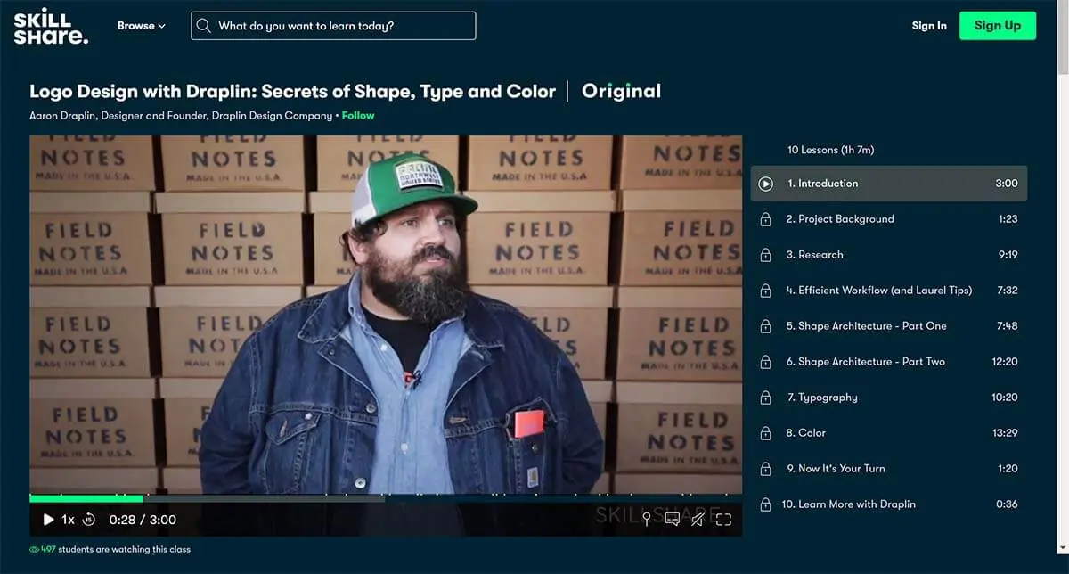The width and height of the screenshot is (1069, 574).
Task: Open lesson 10. Learn More with Draplin
Action: 889,504
